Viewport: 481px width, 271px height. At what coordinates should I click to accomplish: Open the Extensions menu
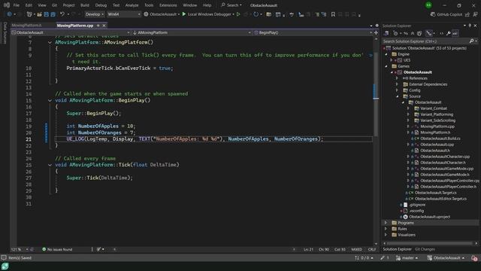point(168,5)
